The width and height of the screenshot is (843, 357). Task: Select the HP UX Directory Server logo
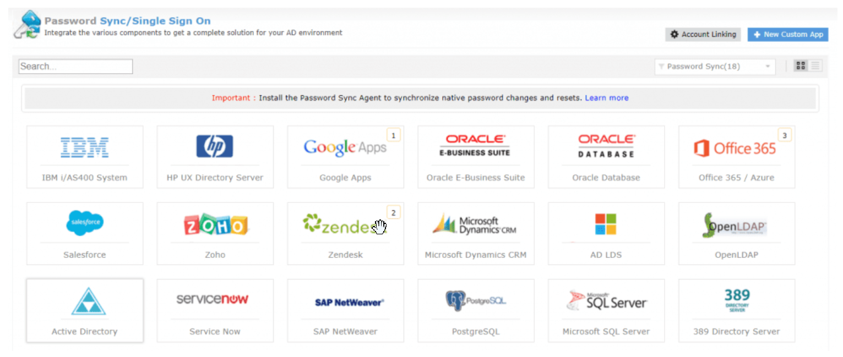point(215,147)
